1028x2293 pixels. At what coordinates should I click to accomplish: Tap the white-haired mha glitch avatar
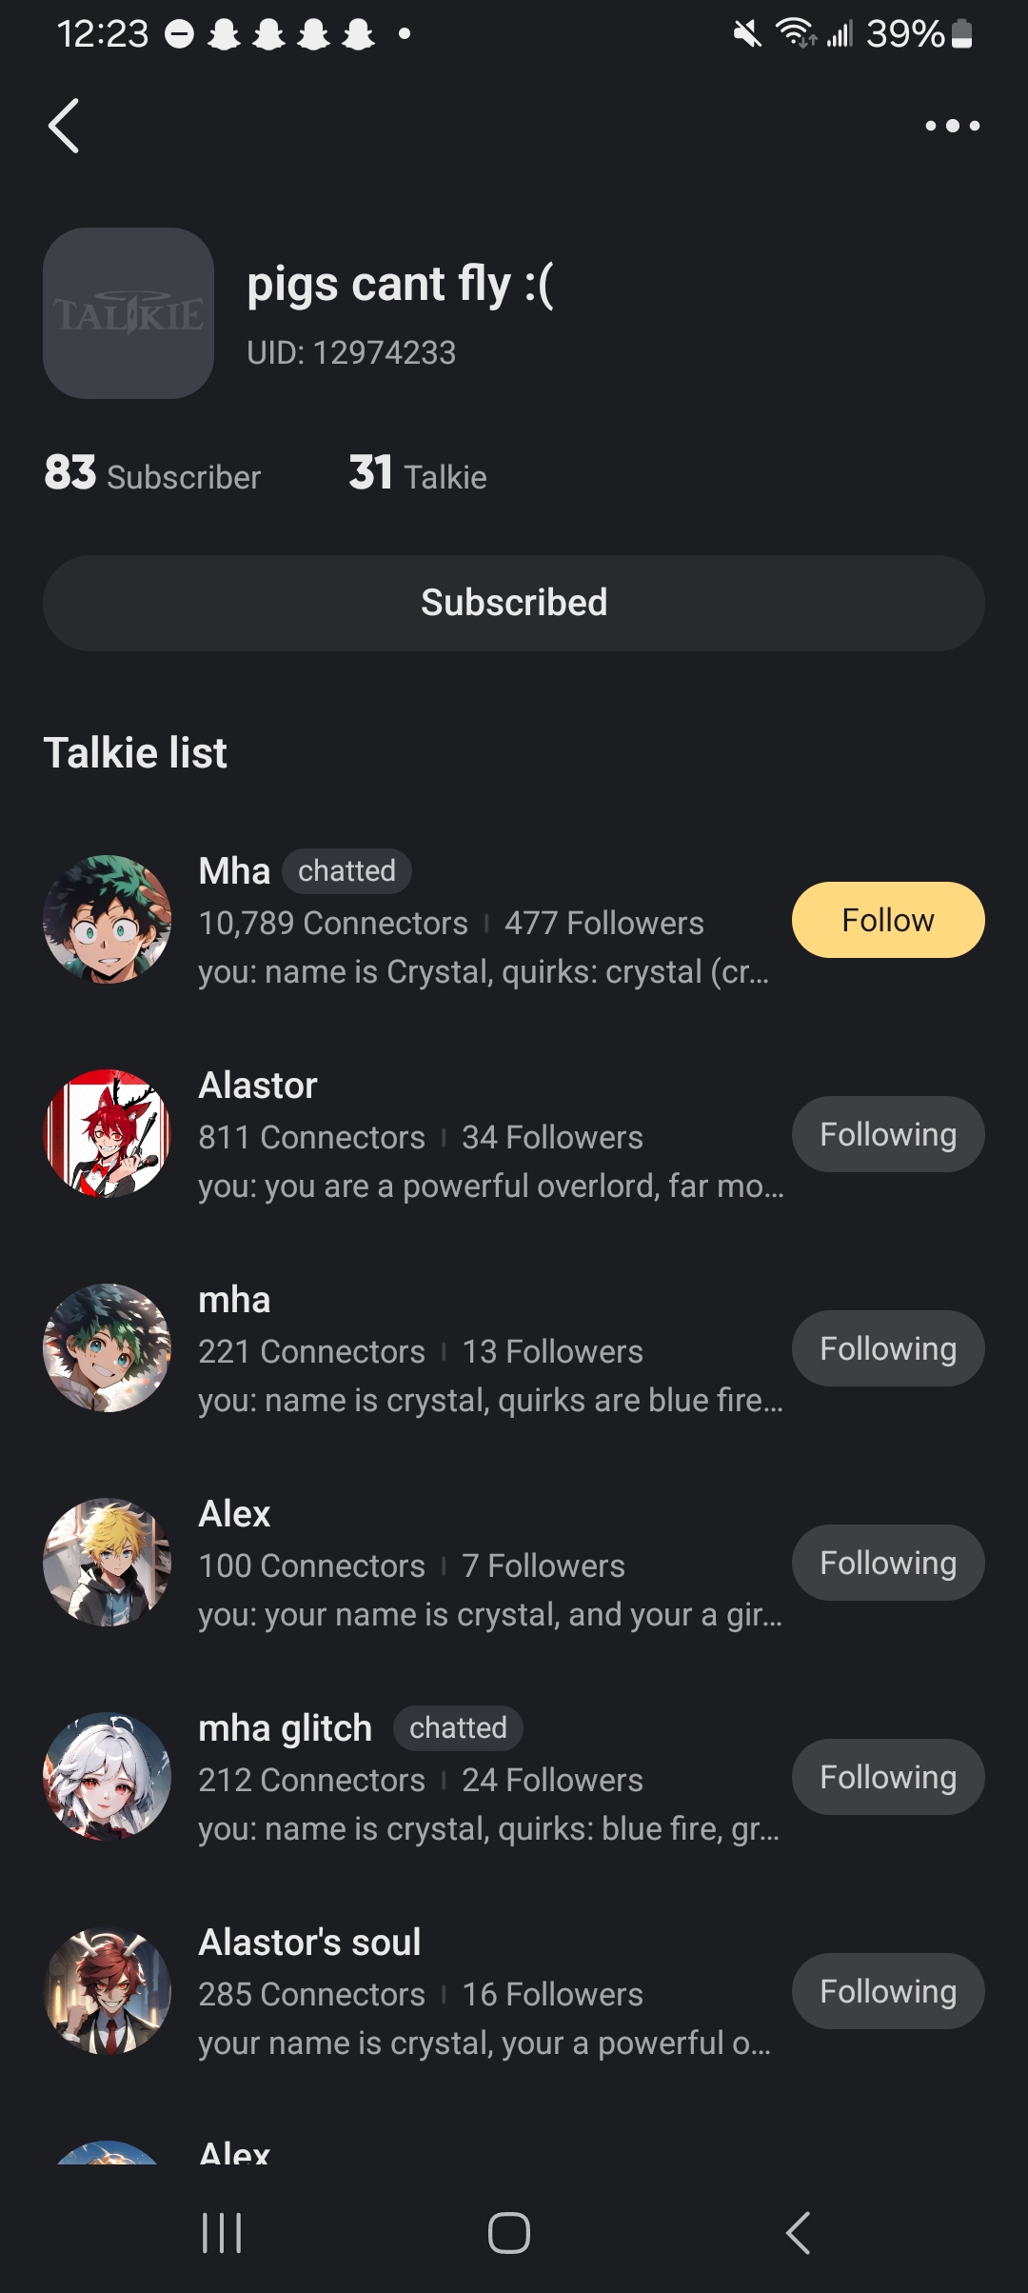[x=108, y=1777]
